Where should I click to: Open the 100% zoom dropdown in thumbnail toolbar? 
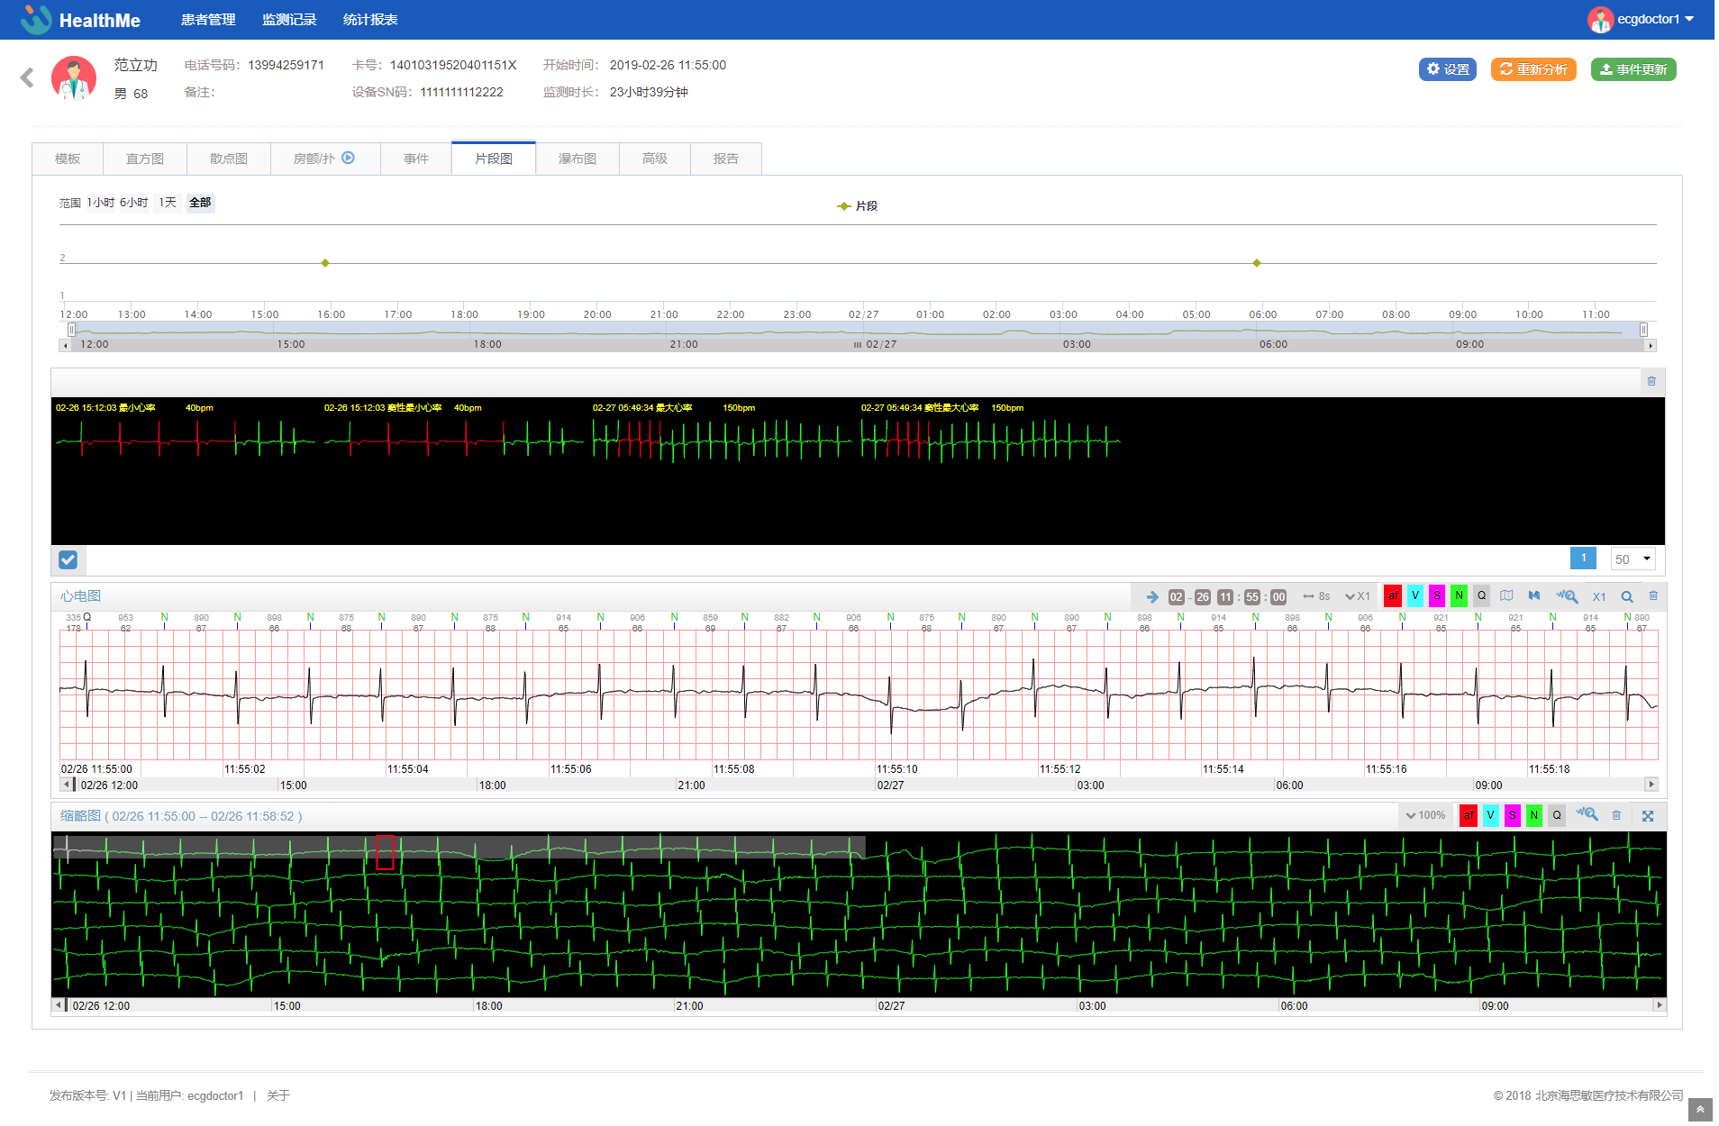click(x=1425, y=816)
